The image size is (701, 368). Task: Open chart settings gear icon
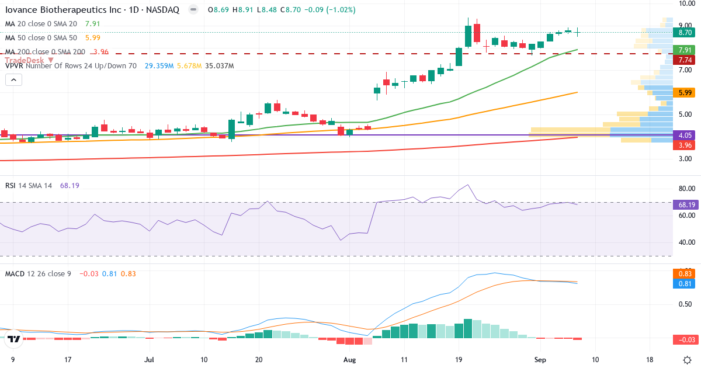[x=688, y=359]
